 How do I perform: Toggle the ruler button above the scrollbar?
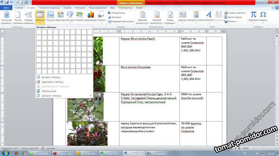point(277,31)
